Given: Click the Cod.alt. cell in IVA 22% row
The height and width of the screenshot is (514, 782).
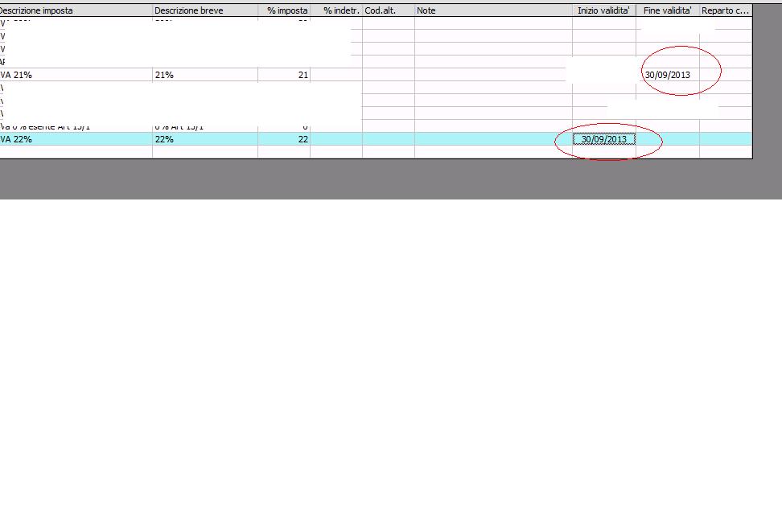Looking at the screenshot, I should click(x=389, y=139).
